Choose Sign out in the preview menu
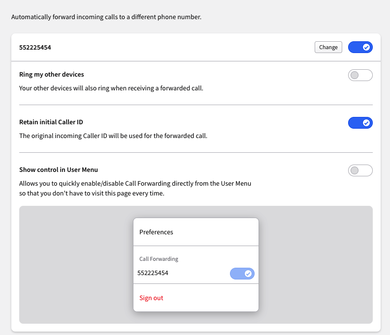 pos(151,298)
